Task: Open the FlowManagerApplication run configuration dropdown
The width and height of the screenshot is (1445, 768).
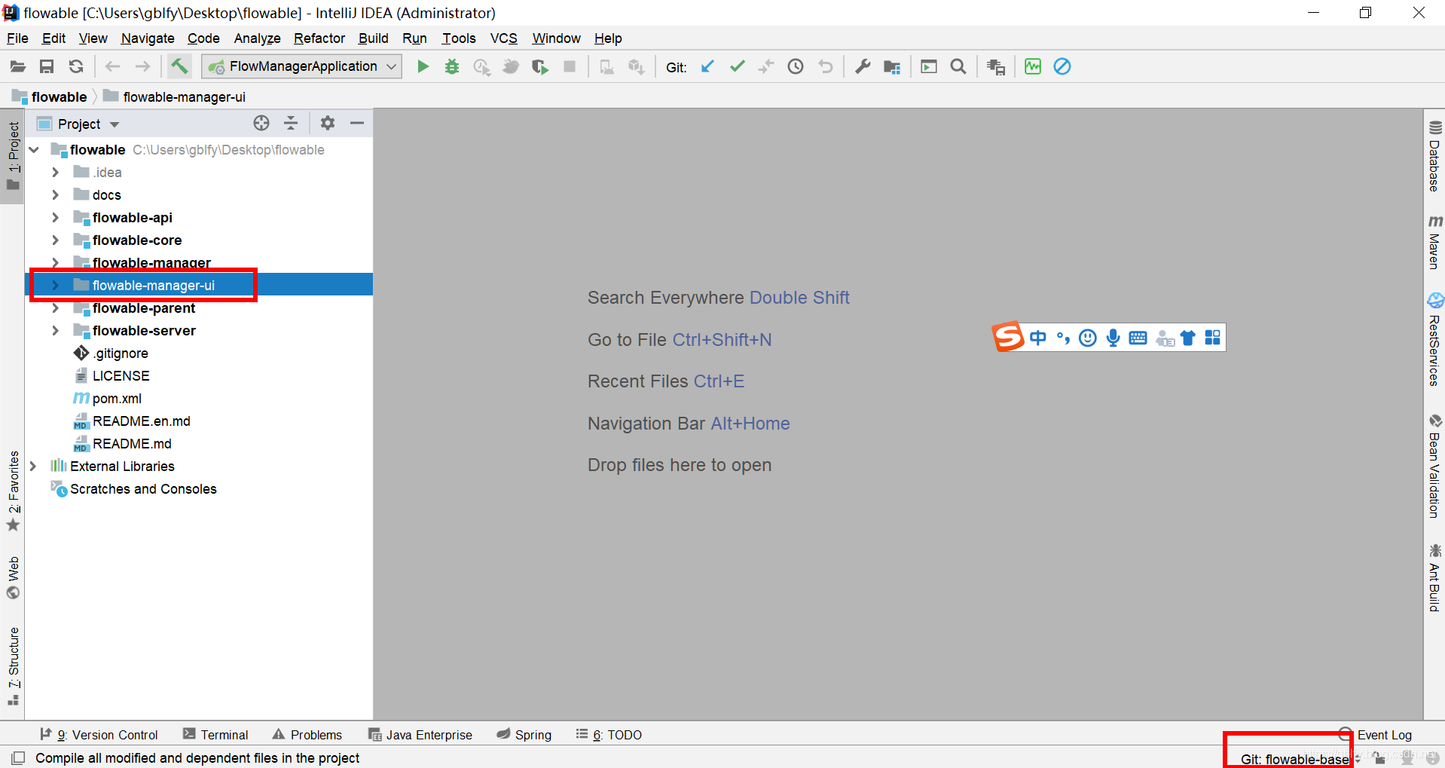Action: point(301,66)
